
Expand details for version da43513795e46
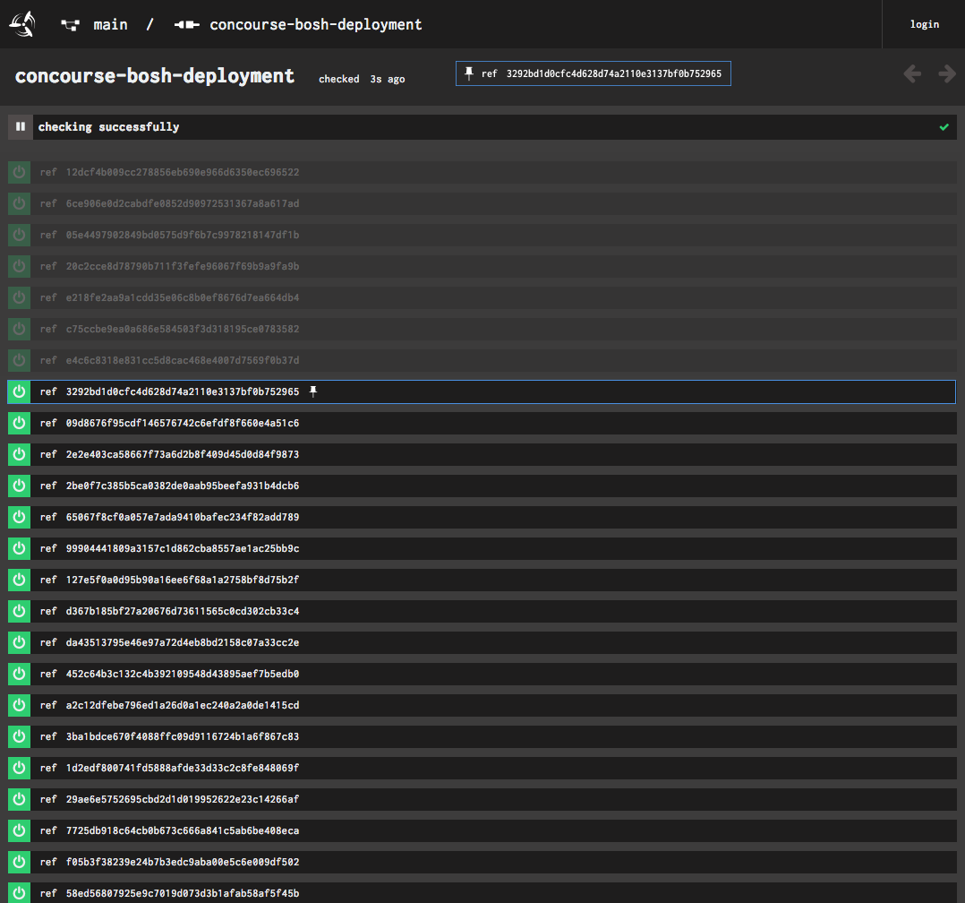tap(448, 642)
